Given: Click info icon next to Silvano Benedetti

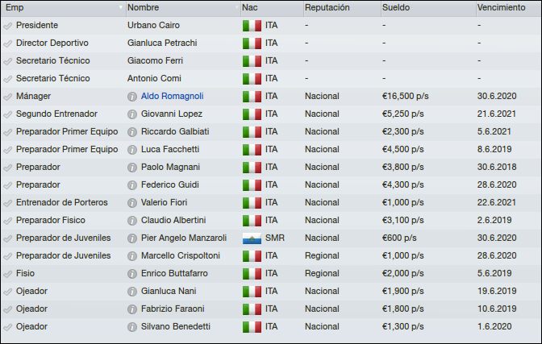Looking at the screenshot, I should 132,327.
